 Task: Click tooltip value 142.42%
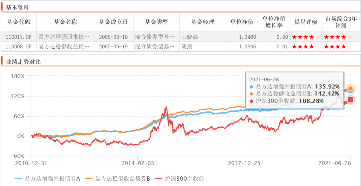327,94
